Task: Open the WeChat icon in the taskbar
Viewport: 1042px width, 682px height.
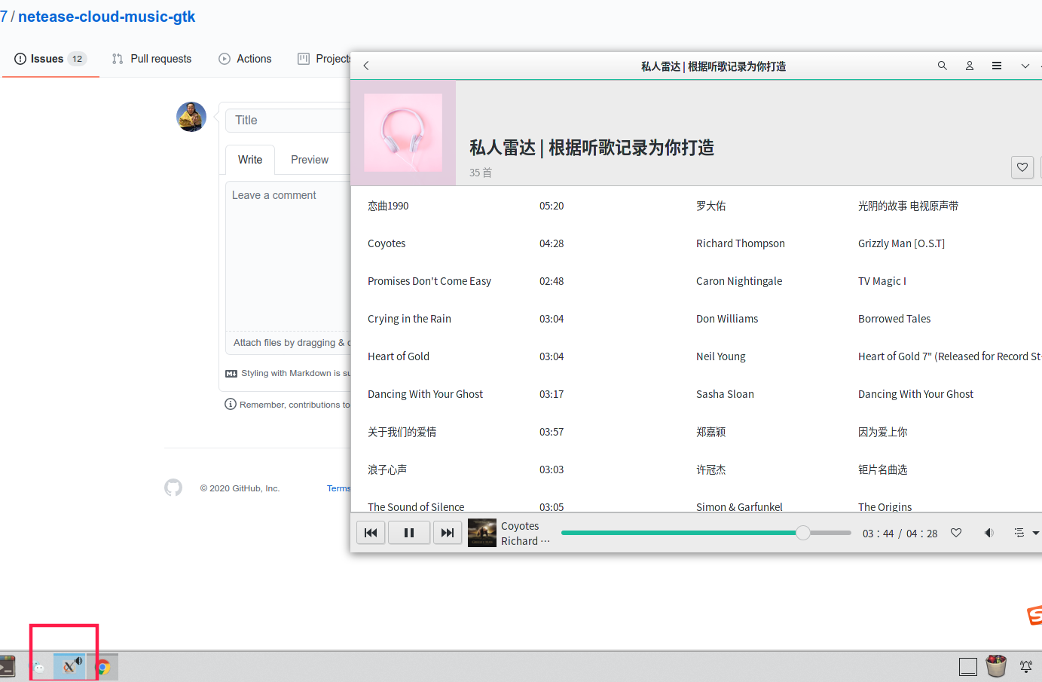Action: (39, 667)
